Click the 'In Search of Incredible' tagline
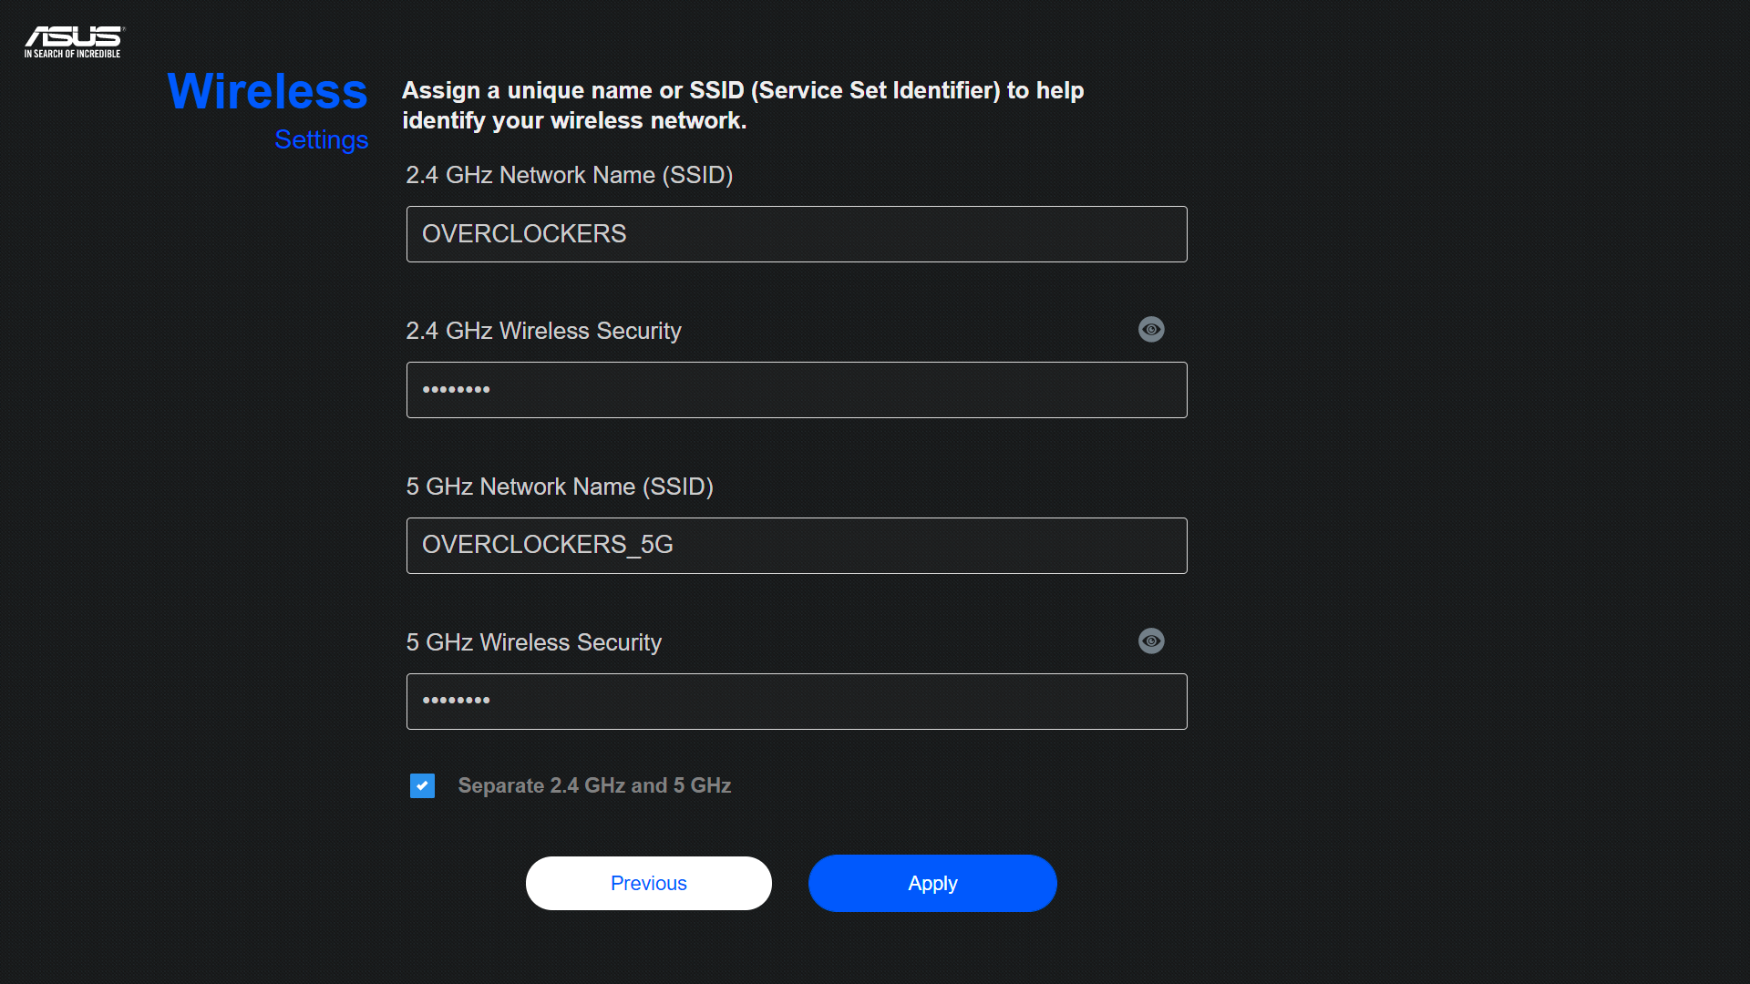Image resolution: width=1750 pixels, height=984 pixels. pos(72,54)
